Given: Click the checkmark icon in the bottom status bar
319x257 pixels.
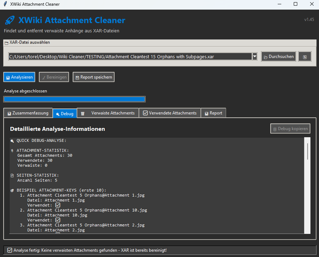Looking at the screenshot, I should coord(10,250).
